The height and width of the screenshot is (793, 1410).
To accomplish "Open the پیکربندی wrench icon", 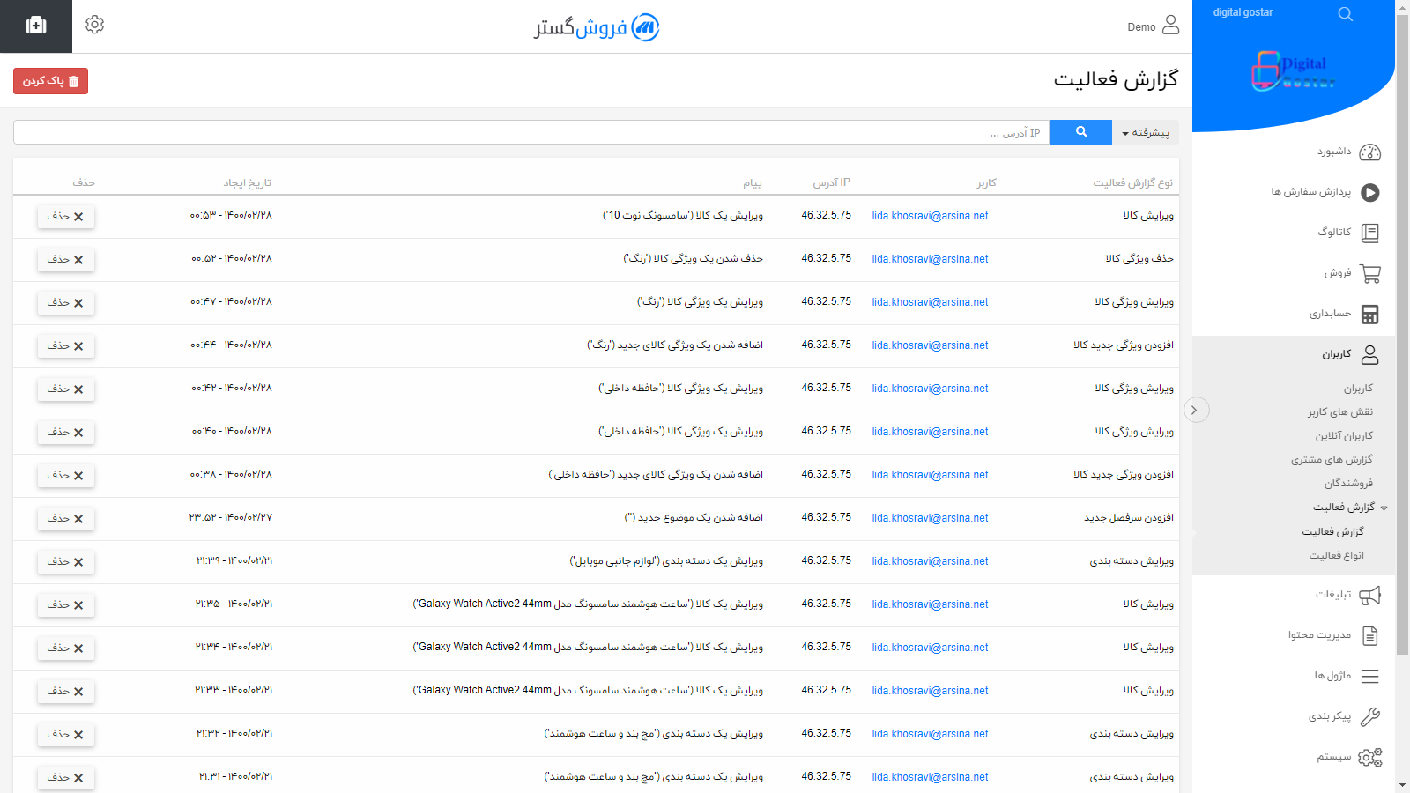I will click(x=1369, y=716).
